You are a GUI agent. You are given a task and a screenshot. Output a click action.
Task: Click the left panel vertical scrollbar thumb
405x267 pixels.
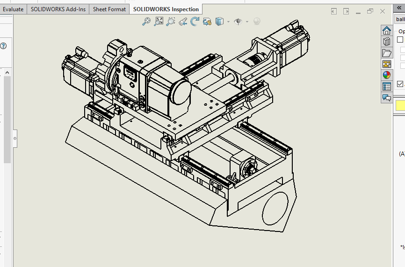[x=7, y=120]
